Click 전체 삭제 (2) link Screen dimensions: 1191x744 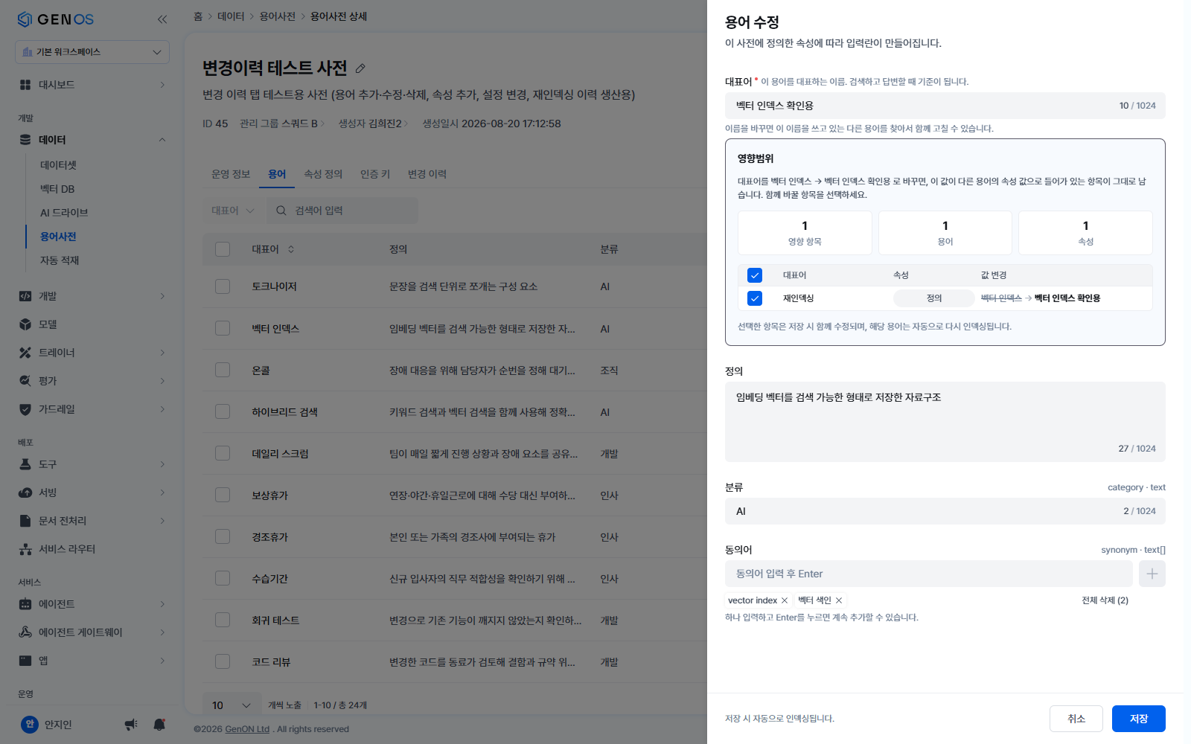1105,600
